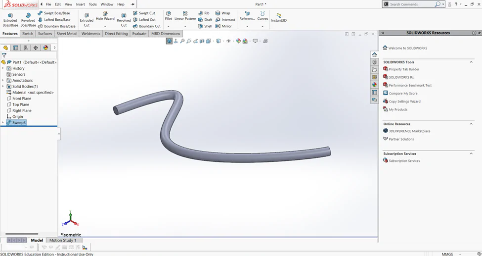The width and height of the screenshot is (482, 256).
Task: Select Material <not specified> item
Action: [30, 93]
